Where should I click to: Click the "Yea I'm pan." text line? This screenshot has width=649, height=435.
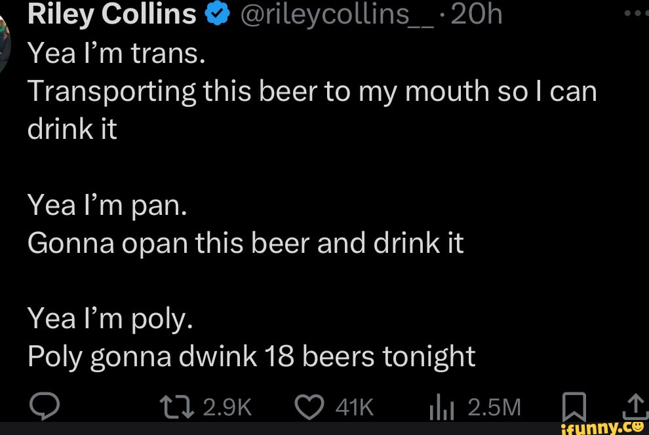tap(108, 206)
